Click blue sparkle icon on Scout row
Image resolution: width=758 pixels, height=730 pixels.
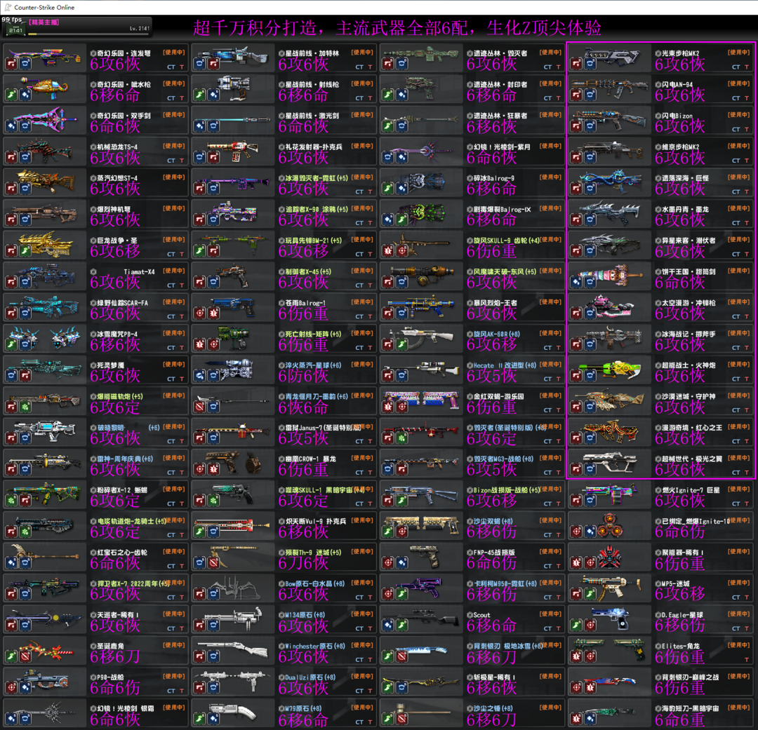pyautogui.click(x=388, y=626)
